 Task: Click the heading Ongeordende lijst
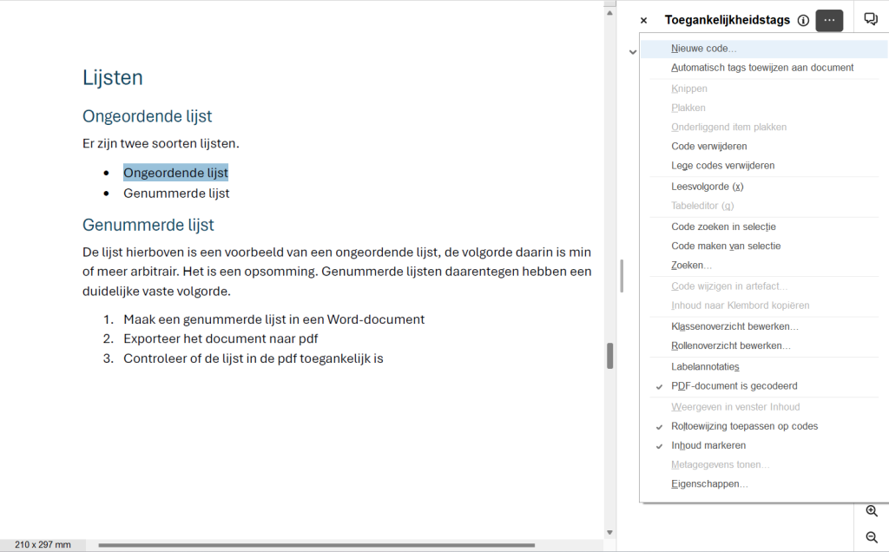point(147,116)
